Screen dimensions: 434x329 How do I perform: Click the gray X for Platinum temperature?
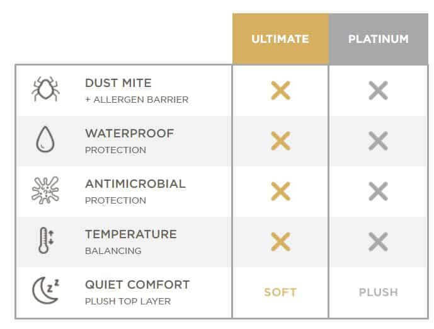point(378,242)
